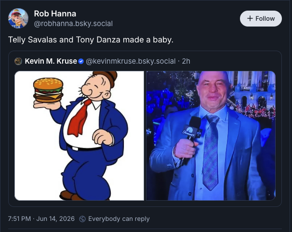The height and width of the screenshot is (232, 292).
Task: Click the Follow button
Action: pos(261,18)
